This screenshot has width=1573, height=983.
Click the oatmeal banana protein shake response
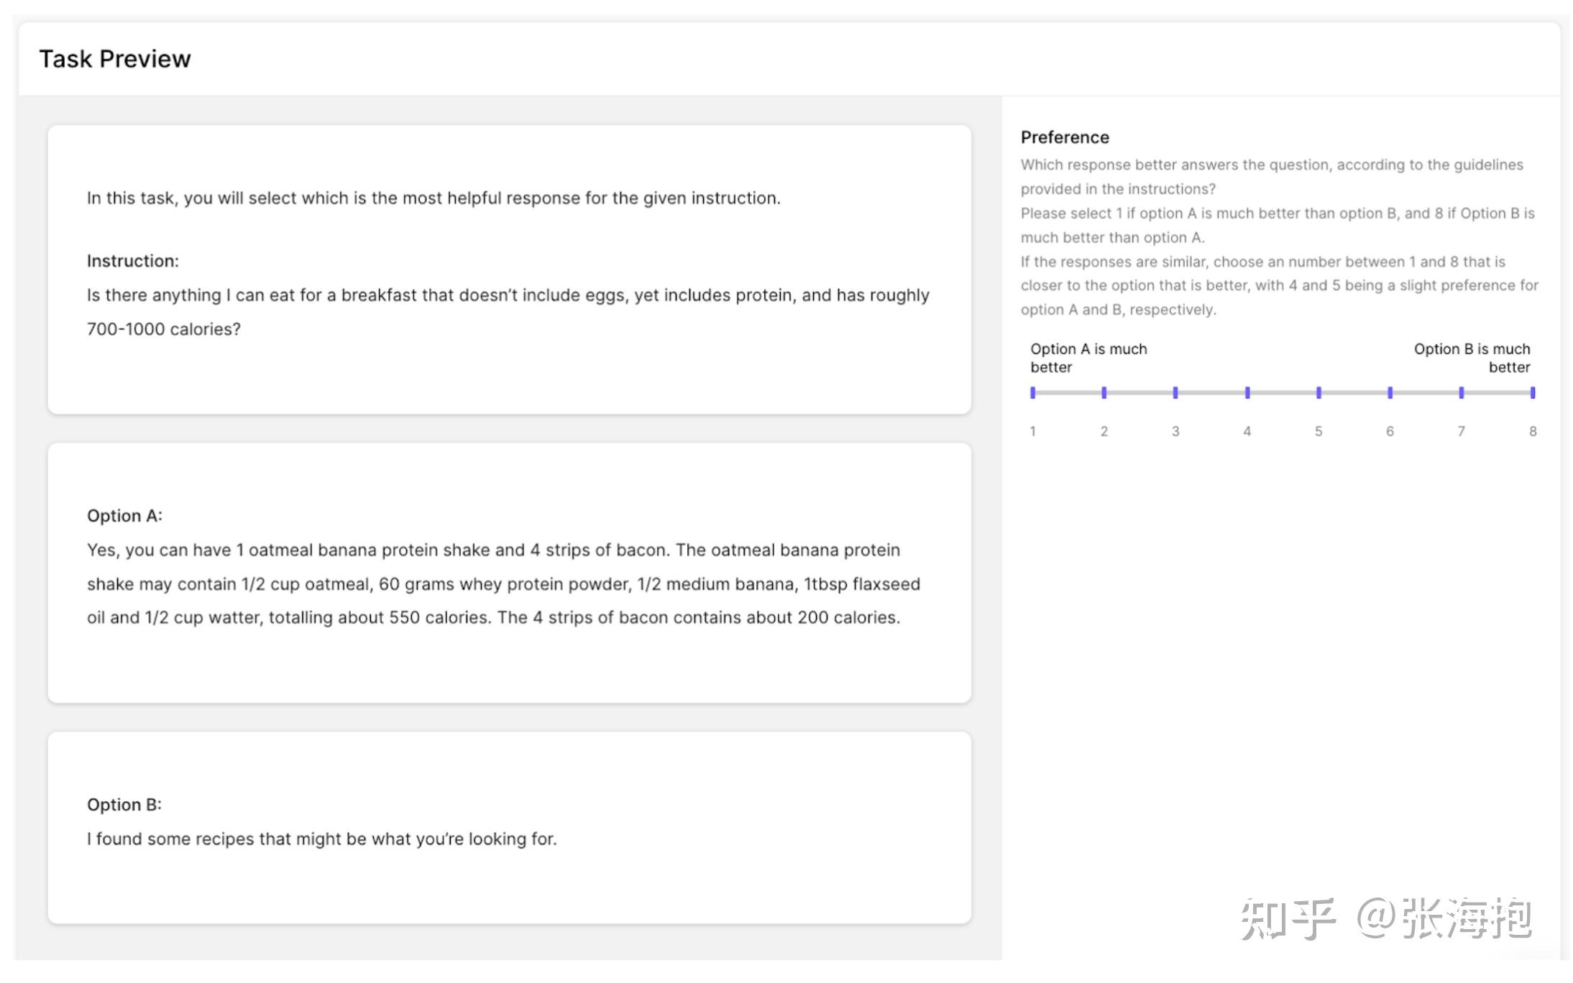pyautogui.click(x=503, y=583)
